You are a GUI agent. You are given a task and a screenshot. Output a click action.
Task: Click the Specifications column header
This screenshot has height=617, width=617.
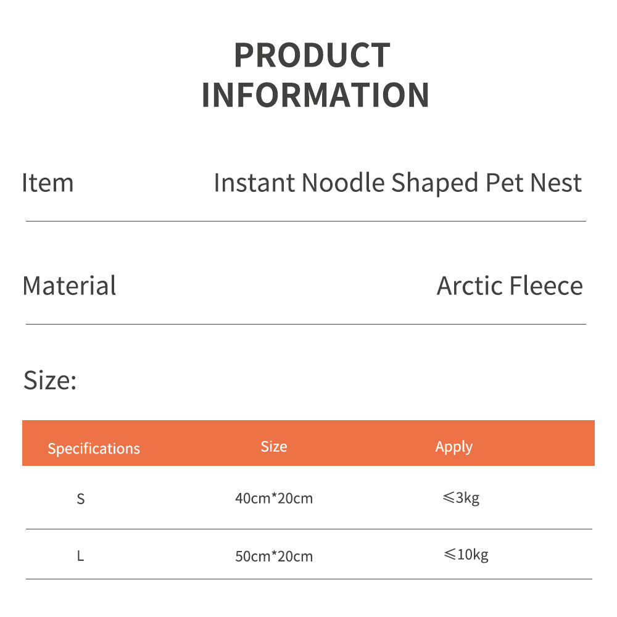pos(94,449)
